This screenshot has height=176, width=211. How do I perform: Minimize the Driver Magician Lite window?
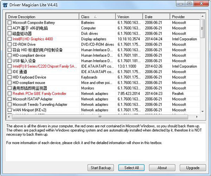pyautogui.click(x=180, y=4)
